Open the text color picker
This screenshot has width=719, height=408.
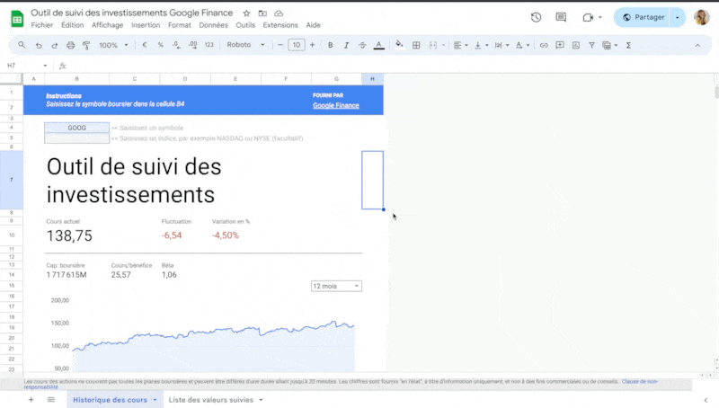(x=378, y=45)
